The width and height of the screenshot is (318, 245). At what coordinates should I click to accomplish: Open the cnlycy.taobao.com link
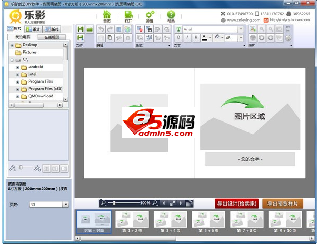[x=290, y=20]
